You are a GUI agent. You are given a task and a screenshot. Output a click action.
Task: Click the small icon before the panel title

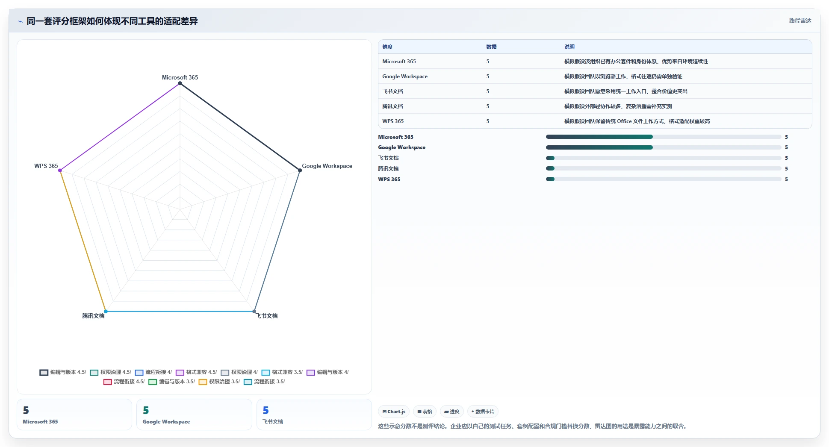(20, 21)
